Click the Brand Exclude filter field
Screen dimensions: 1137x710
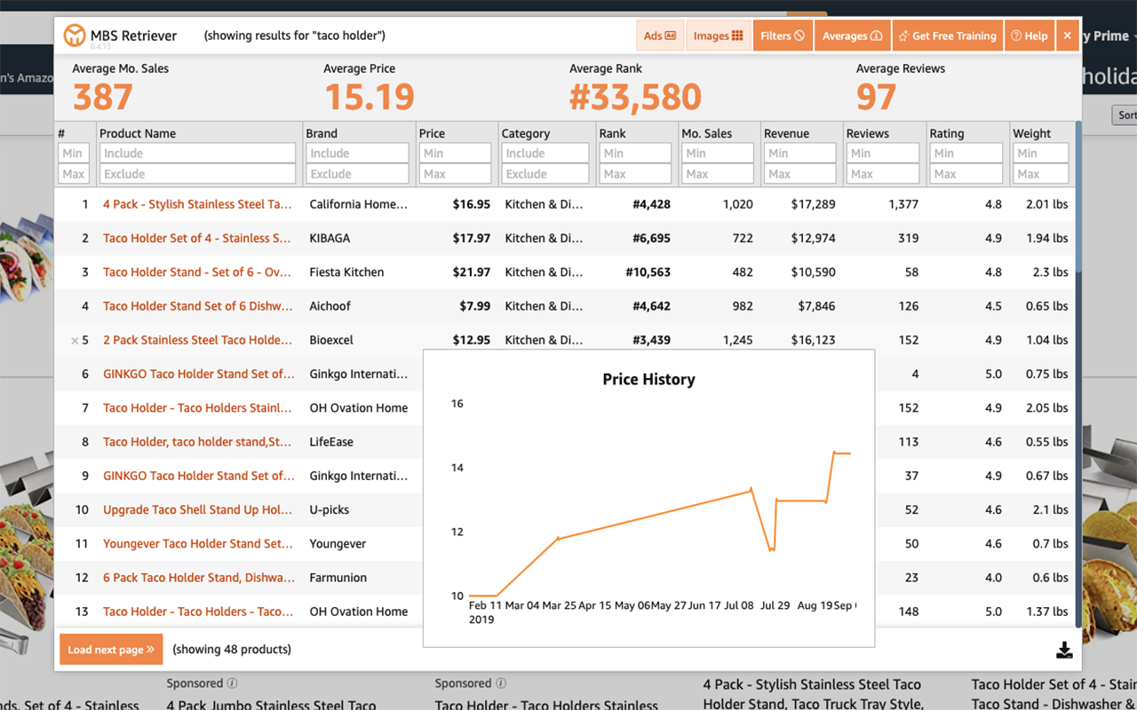pos(357,174)
